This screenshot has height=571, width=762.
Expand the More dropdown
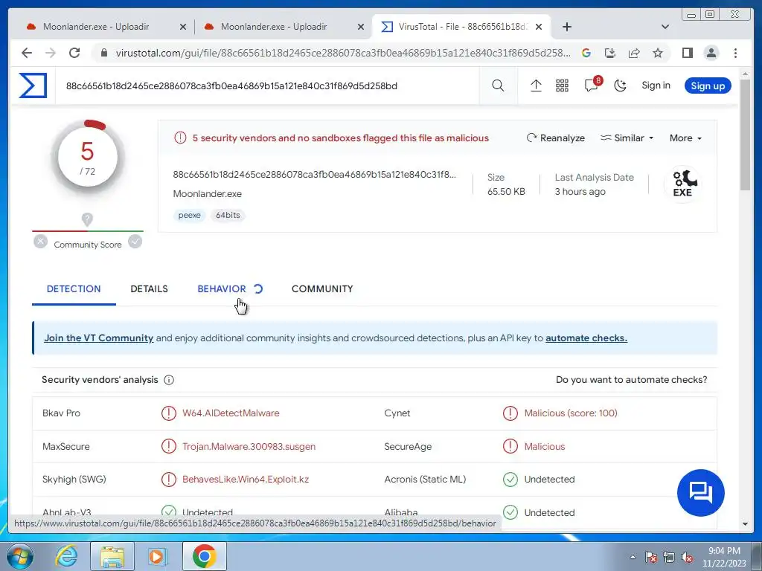coord(685,138)
